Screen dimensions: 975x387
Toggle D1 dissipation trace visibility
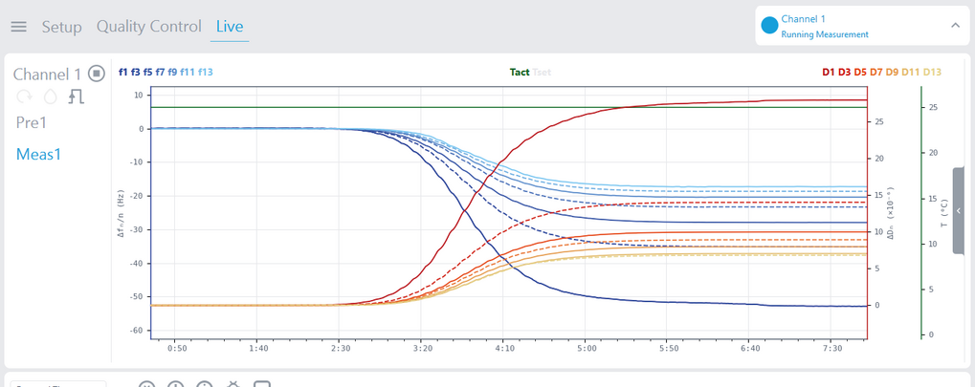coord(829,72)
